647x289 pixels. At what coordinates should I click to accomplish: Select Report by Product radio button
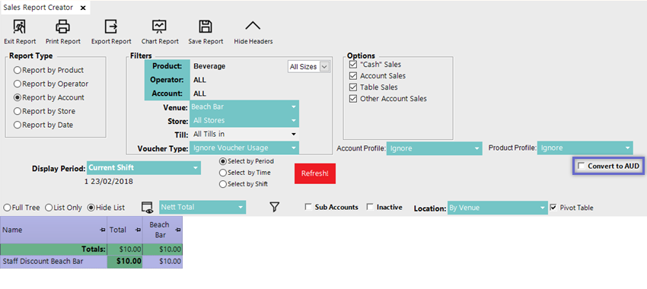click(18, 70)
